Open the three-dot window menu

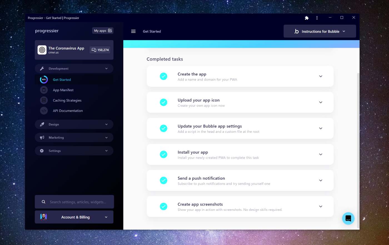pyautogui.click(x=317, y=18)
